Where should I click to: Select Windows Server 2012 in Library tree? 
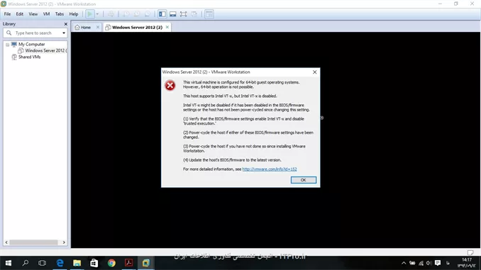pyautogui.click(x=45, y=50)
